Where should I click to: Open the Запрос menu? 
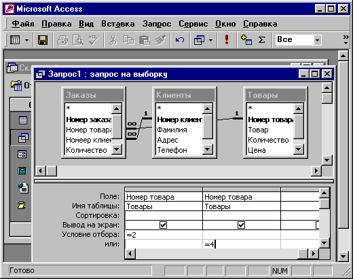(x=157, y=24)
